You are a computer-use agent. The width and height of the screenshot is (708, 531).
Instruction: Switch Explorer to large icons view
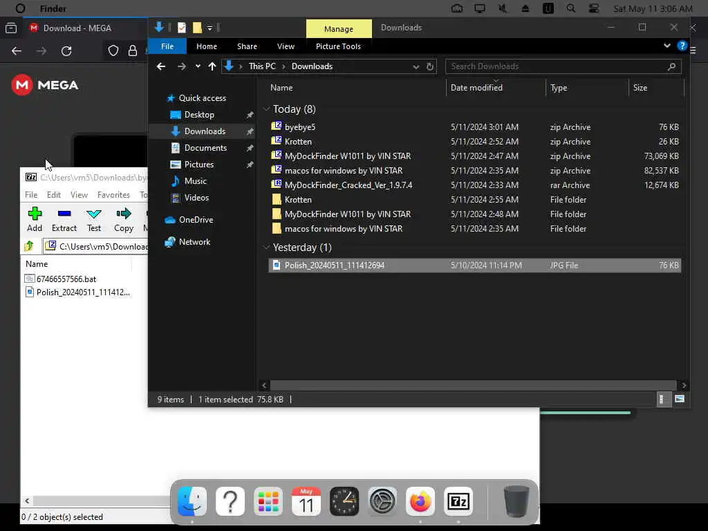(x=680, y=399)
